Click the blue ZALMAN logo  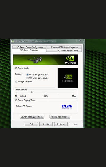[x=67, y=107]
